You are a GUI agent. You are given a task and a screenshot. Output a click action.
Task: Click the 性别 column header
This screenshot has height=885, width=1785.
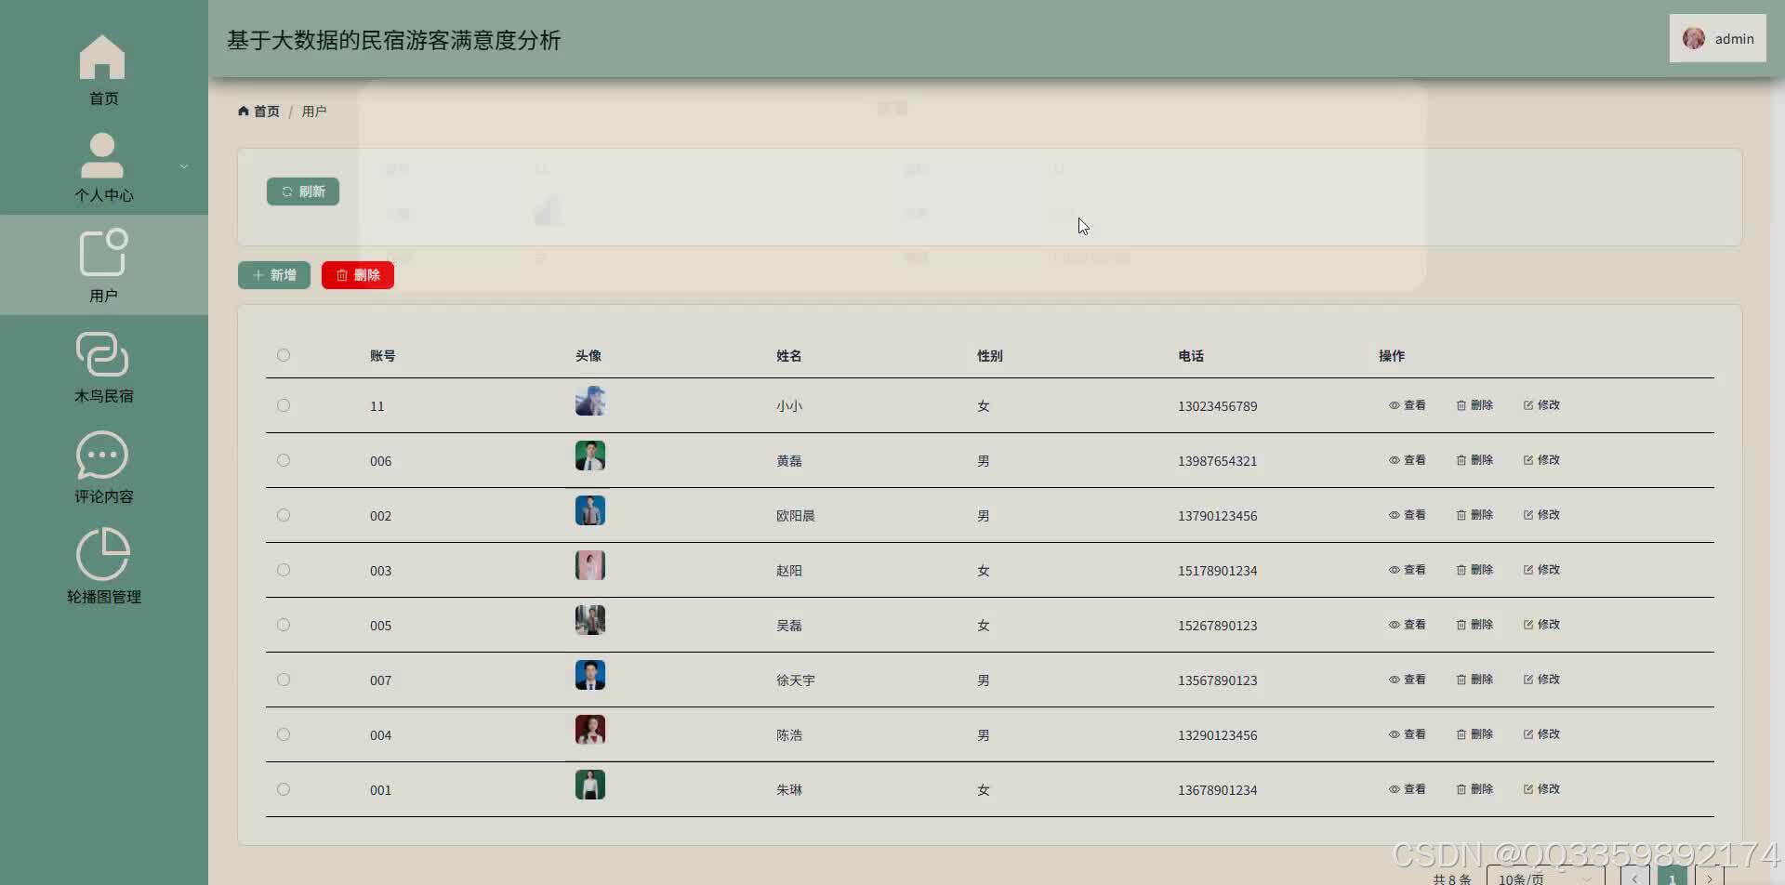click(x=990, y=356)
